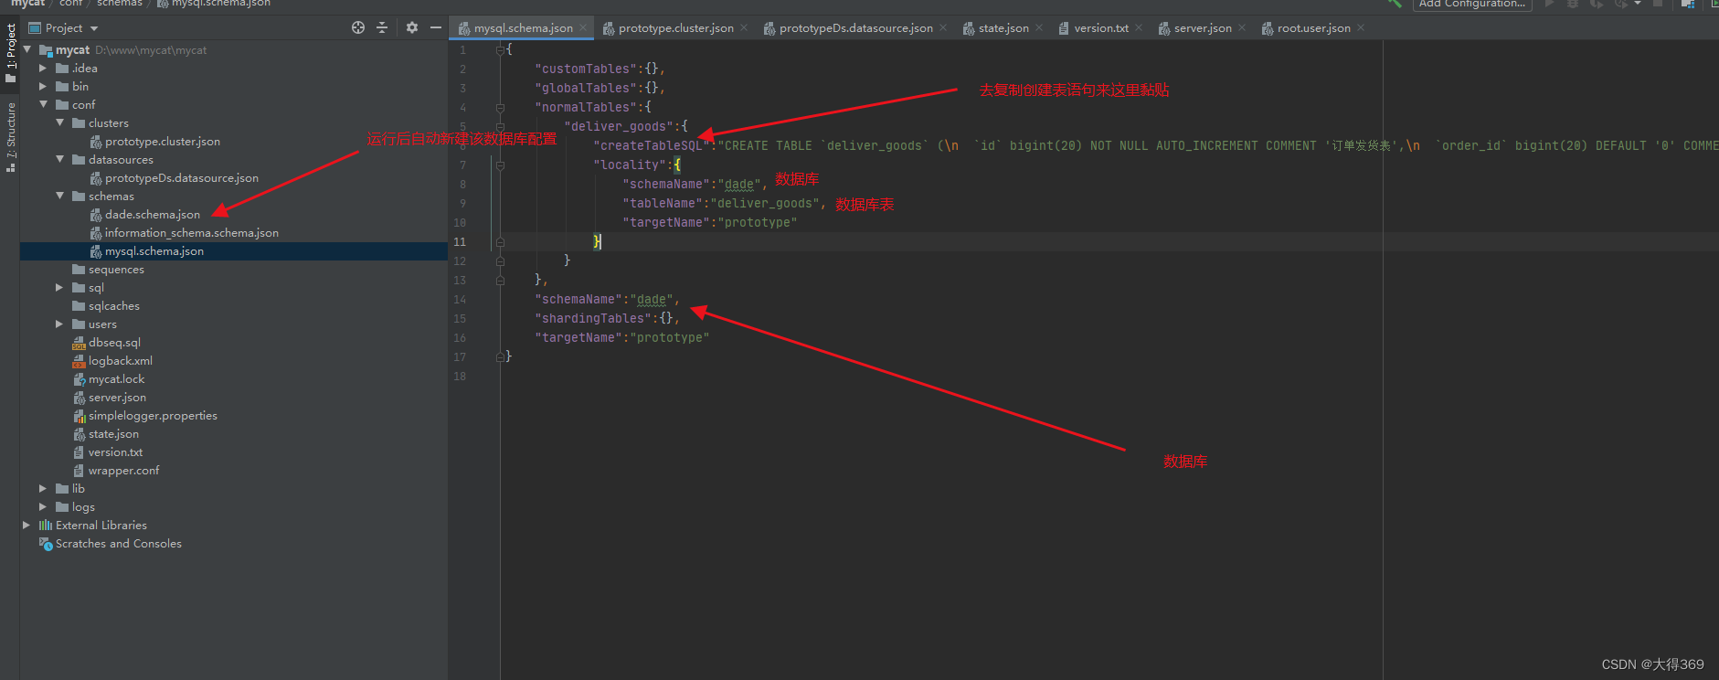Collapse the datasources folder
Image resolution: width=1719 pixels, height=680 pixels.
[x=60, y=159]
